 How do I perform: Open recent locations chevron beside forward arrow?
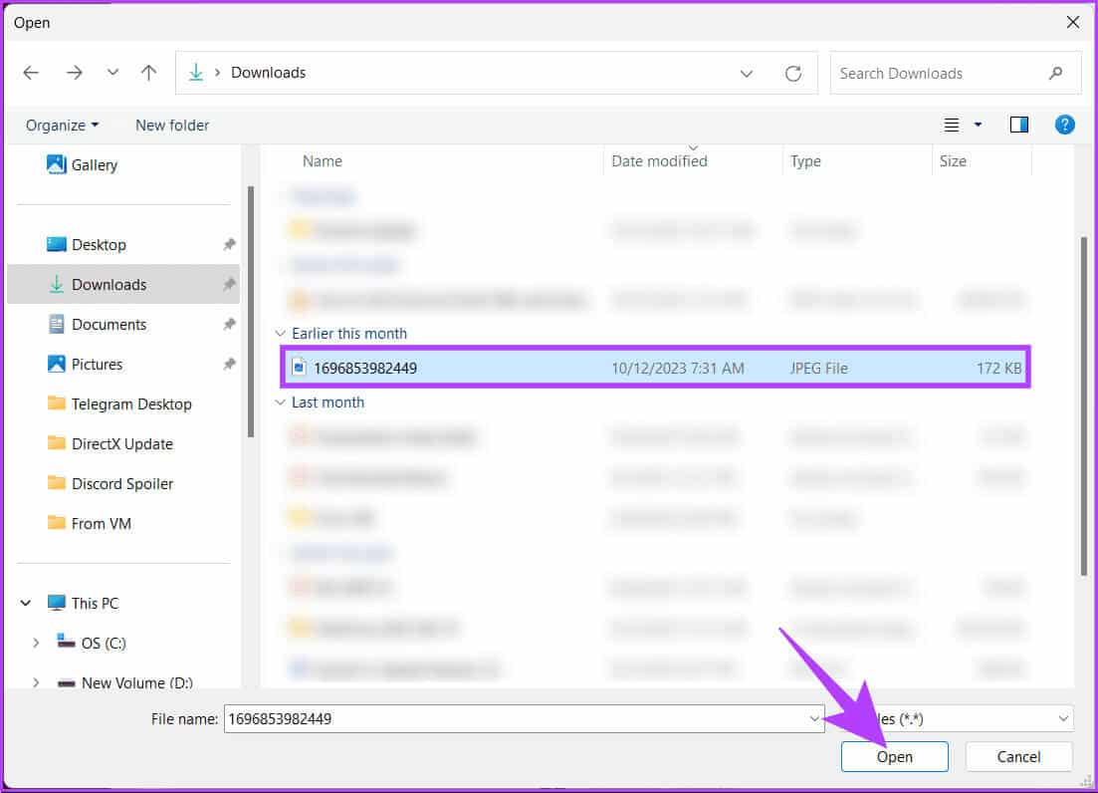[112, 72]
